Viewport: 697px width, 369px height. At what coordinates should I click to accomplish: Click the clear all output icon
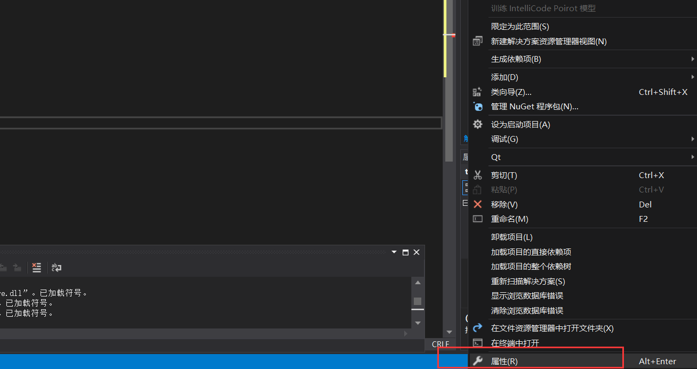36,268
